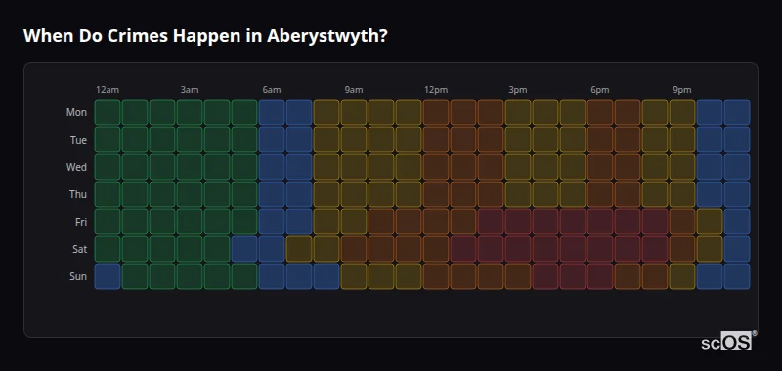The height and width of the screenshot is (371, 782).
Task: Click the Wed row label
Action: pyautogui.click(x=76, y=167)
